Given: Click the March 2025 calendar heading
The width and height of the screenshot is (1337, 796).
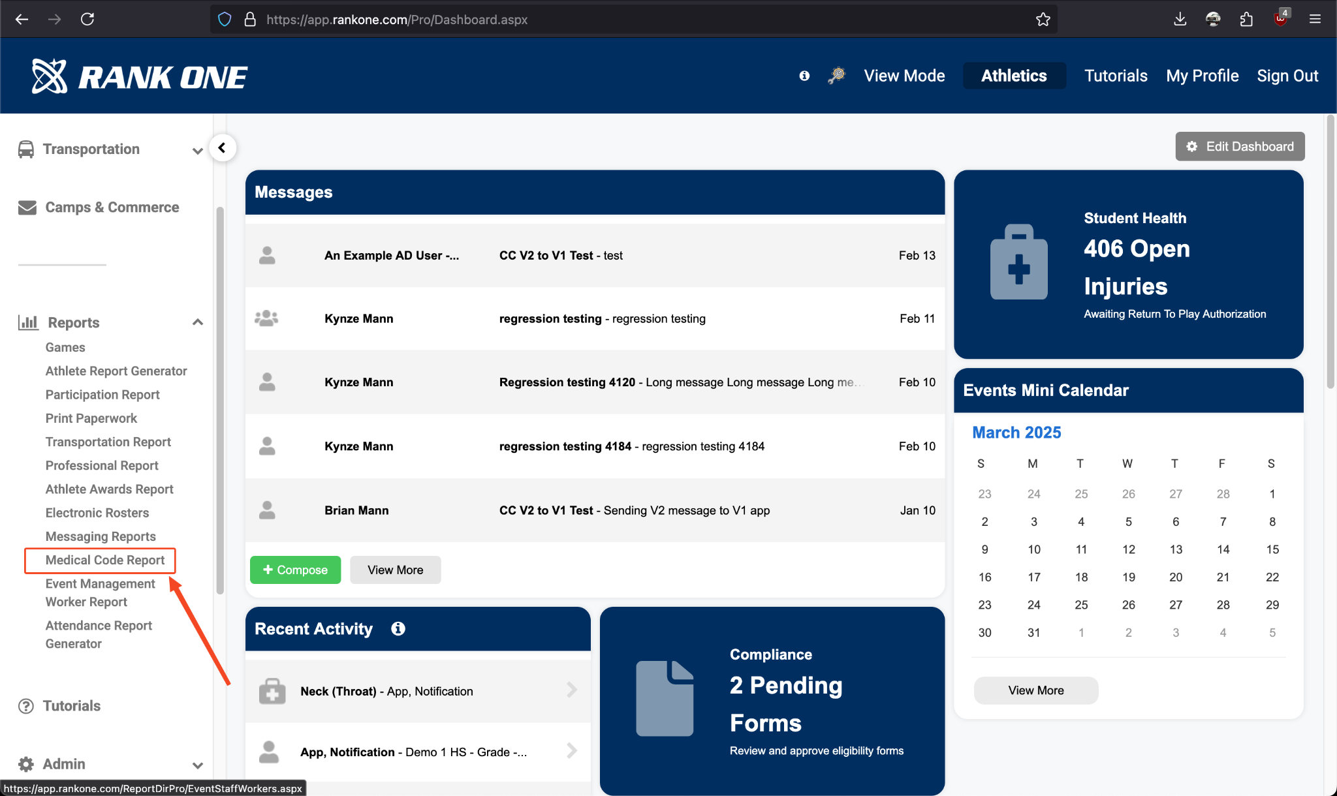Looking at the screenshot, I should [x=1016, y=432].
